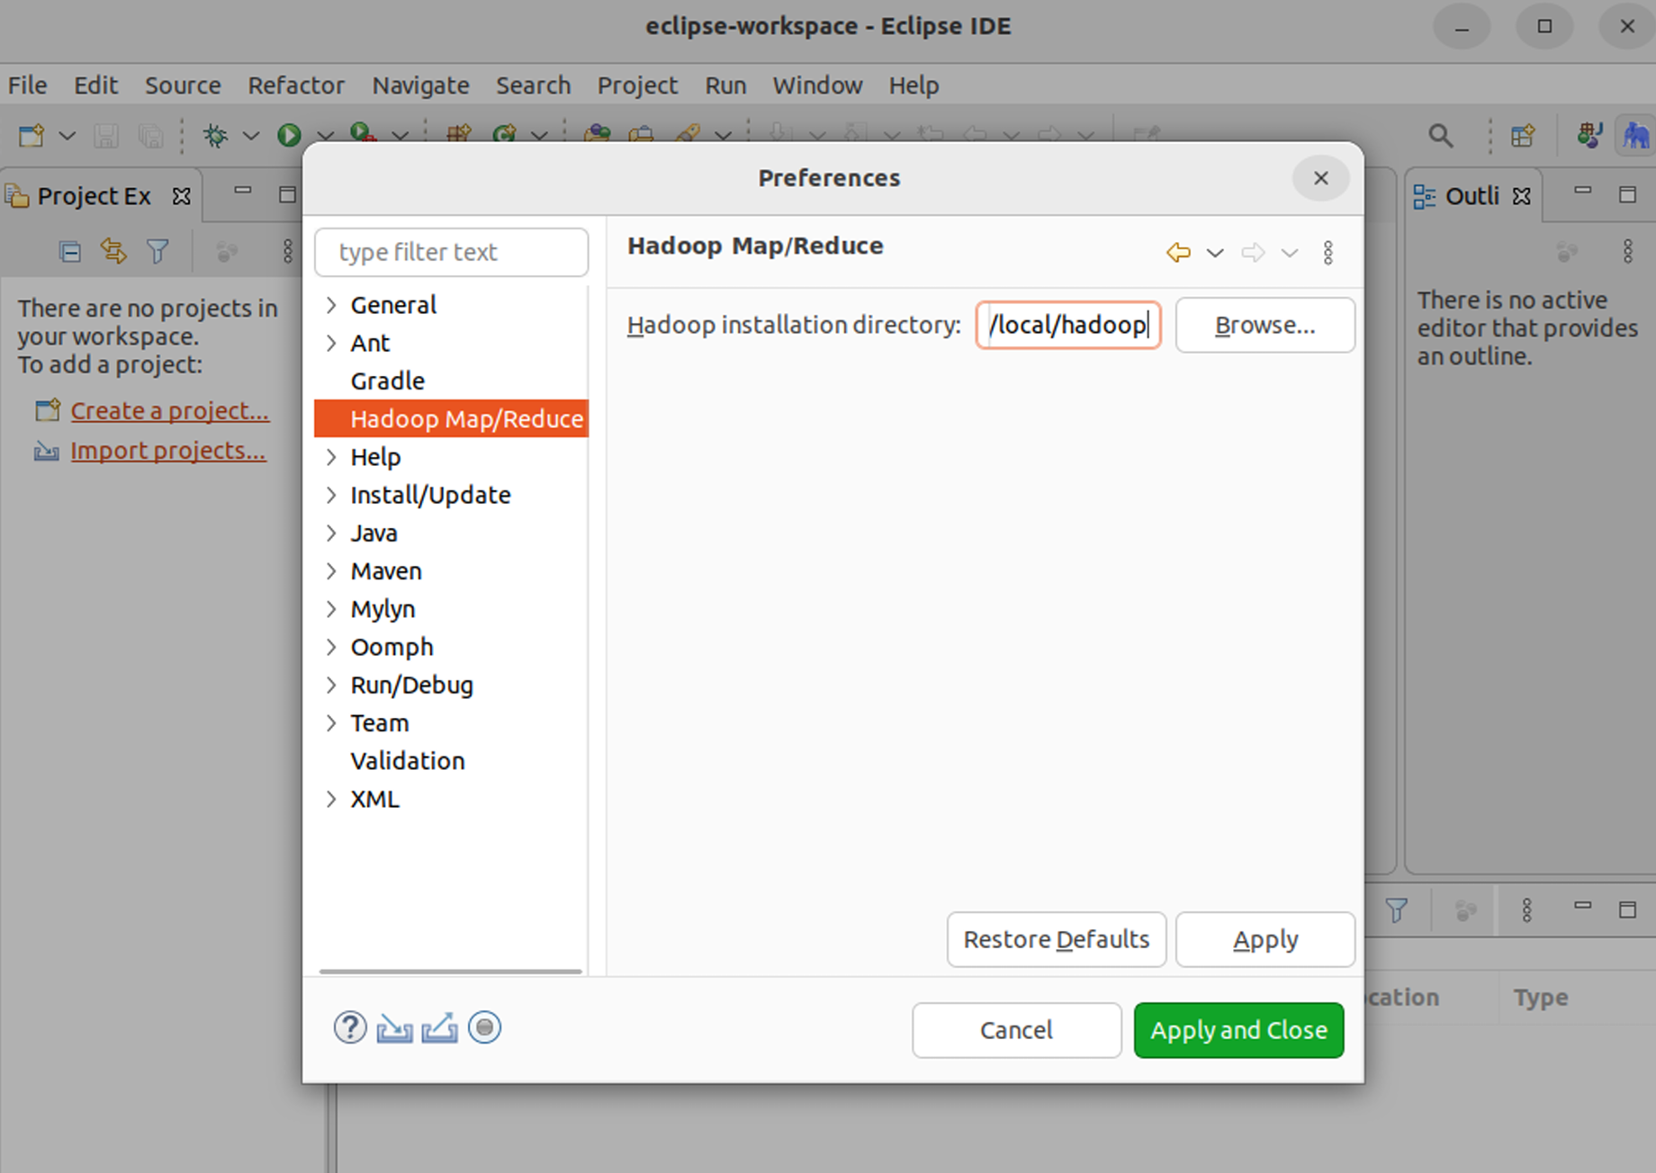
Task: Open the Window menu
Action: tap(817, 85)
